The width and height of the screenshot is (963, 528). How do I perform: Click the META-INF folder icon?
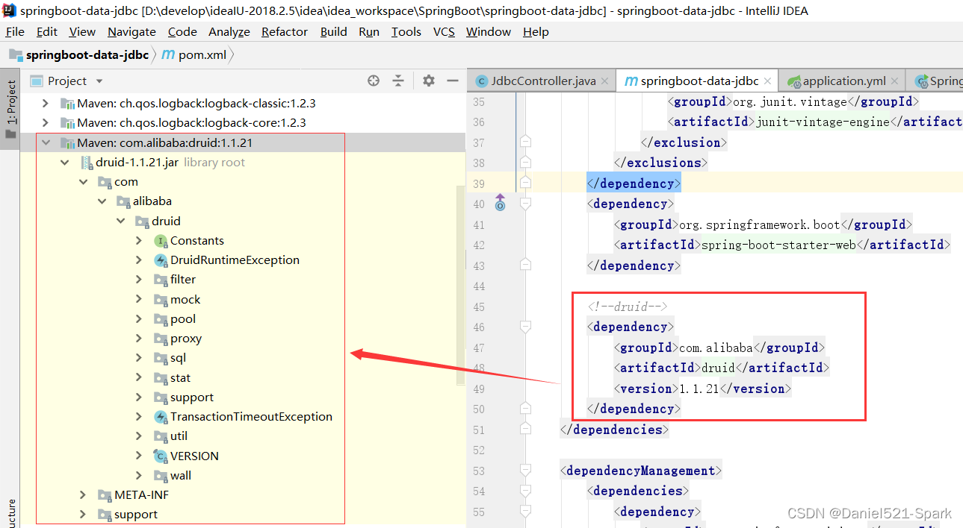(105, 495)
